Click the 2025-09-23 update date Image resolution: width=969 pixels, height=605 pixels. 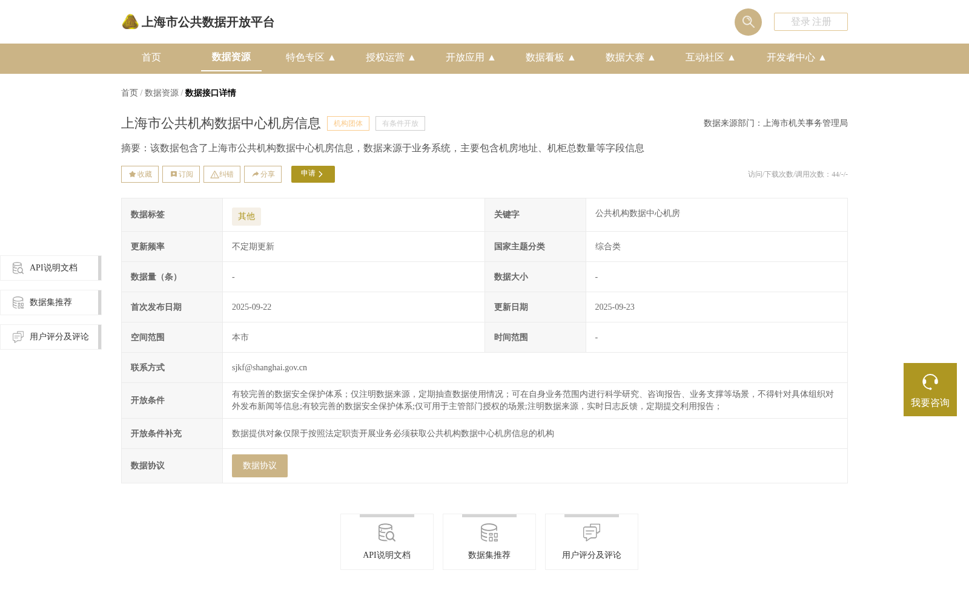coord(615,307)
